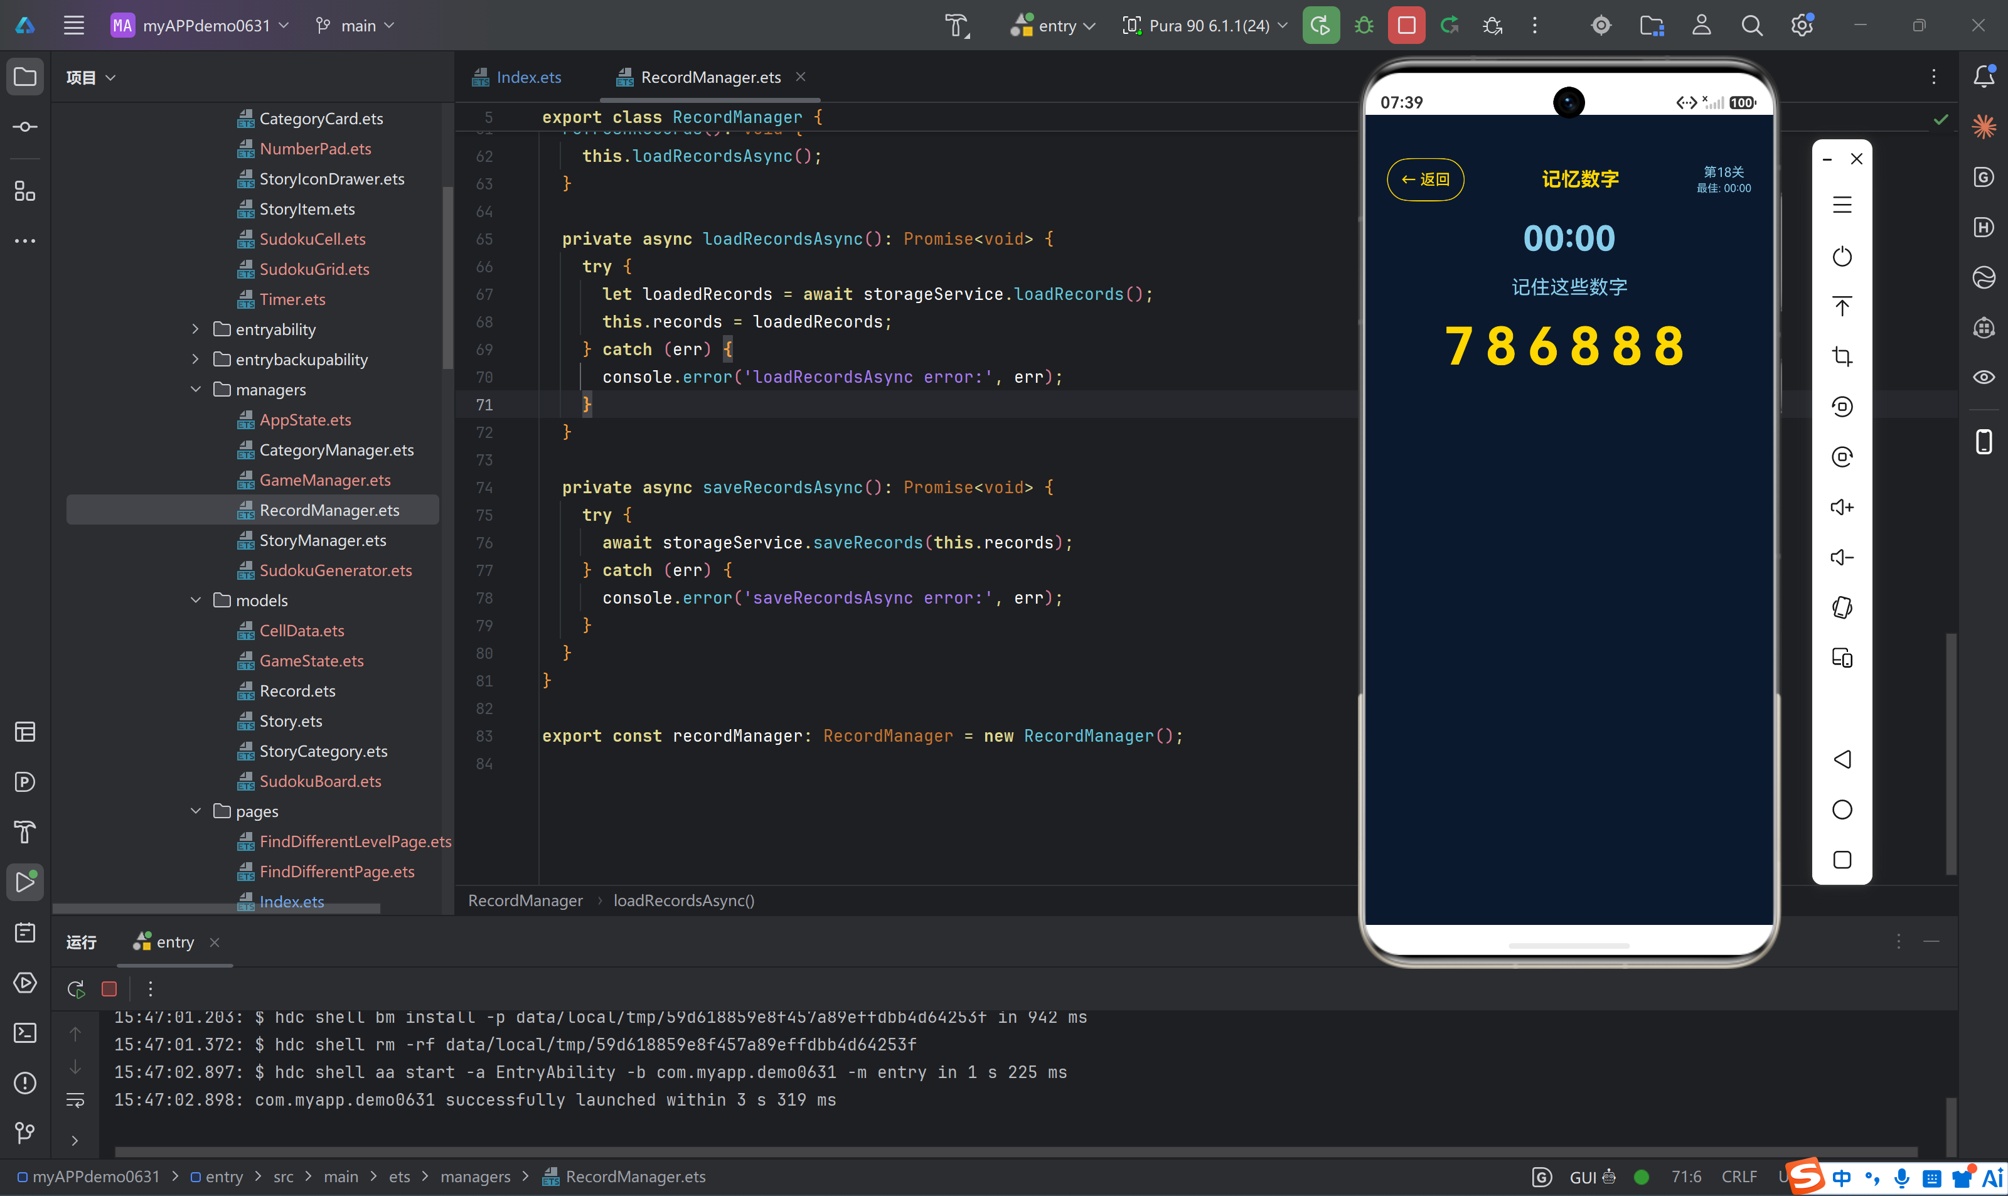The height and width of the screenshot is (1196, 2008).
Task: Collapse the pages folder
Action: pos(195,811)
